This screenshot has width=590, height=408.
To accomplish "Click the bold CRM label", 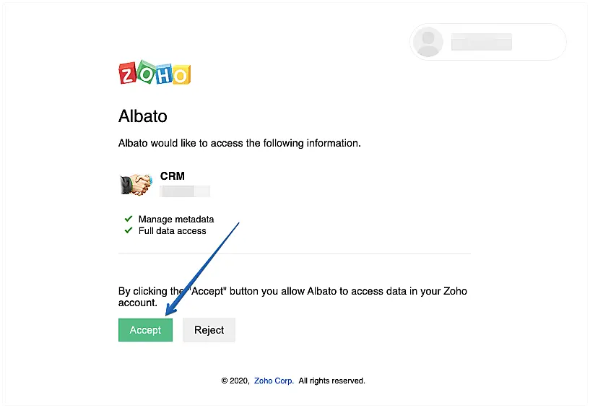I will 173,176.
